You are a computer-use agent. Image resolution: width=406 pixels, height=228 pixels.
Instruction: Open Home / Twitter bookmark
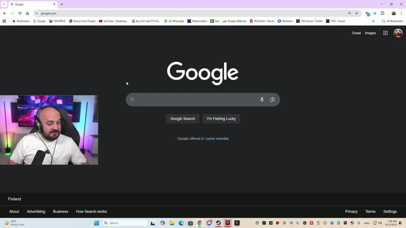click(x=309, y=21)
